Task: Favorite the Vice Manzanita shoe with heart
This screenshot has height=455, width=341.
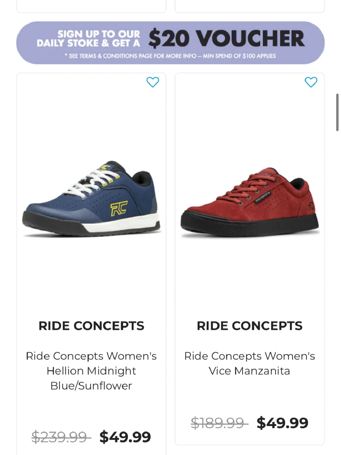Action: [311, 82]
